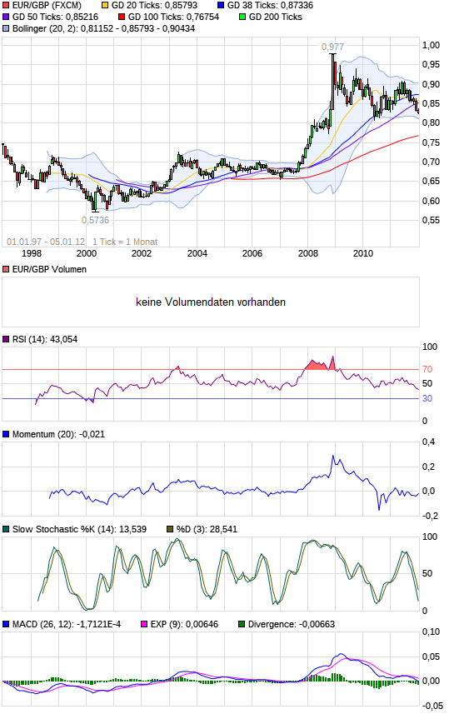Click the GD 50 Ticks: 0,85216 label
454x714 pixels.
[x=55, y=17]
